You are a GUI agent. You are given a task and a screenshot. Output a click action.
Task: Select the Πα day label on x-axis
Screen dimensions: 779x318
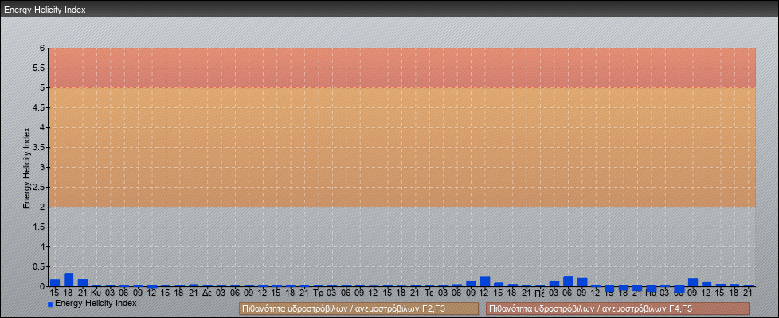pyautogui.click(x=652, y=293)
